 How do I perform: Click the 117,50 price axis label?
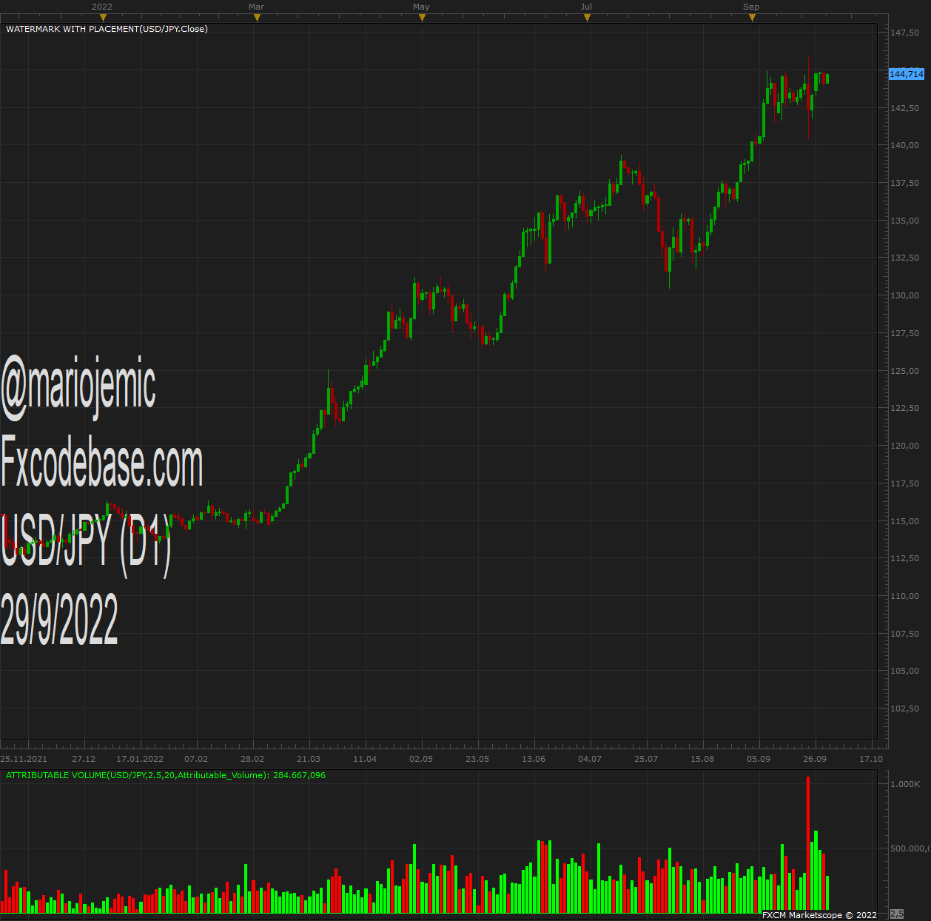point(905,483)
